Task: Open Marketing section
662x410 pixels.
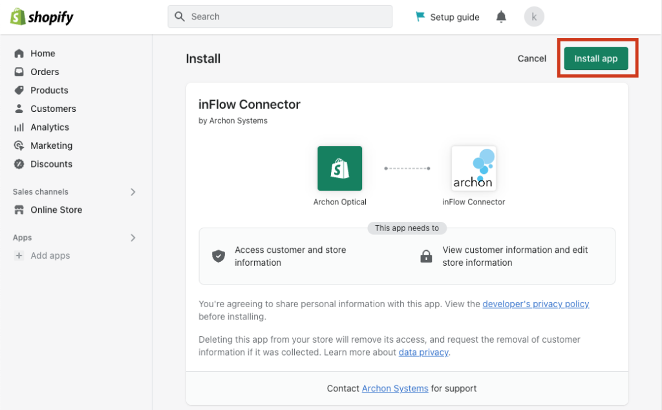Action: pyautogui.click(x=52, y=146)
